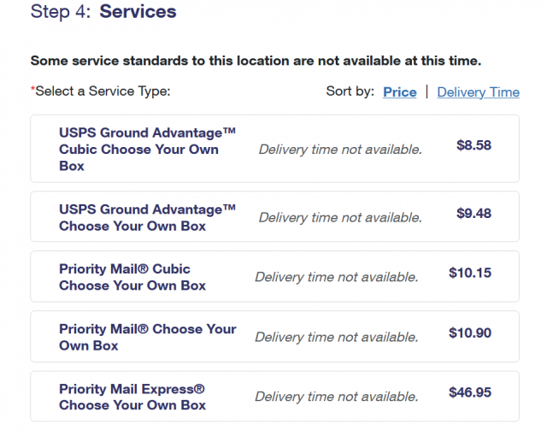
Task: Click delivery time text in the $9.48 row
Action: pos(340,217)
